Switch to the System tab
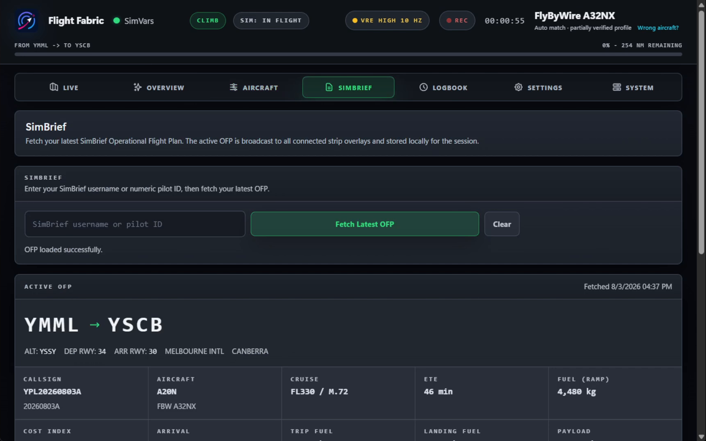Image resolution: width=706 pixels, height=441 pixels. (633, 87)
